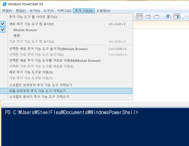Open the 보기(V) menu
The height and width of the screenshot is (146, 189).
35,11
